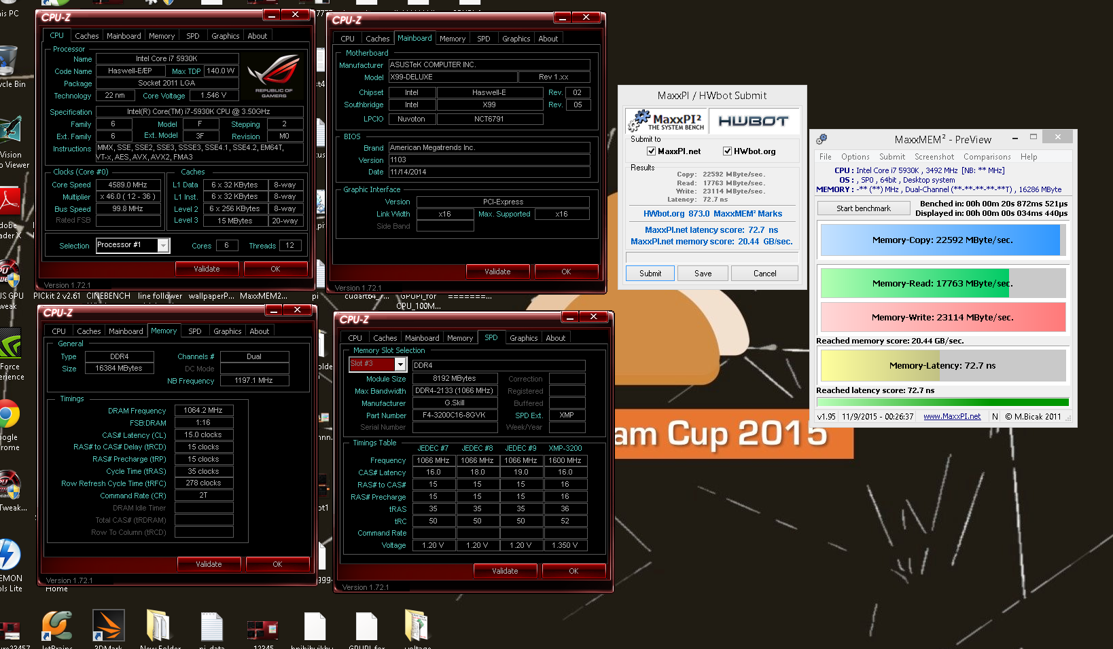The image size is (1113, 649).
Task: Click Validate in the CPU tab window
Action: point(207,269)
